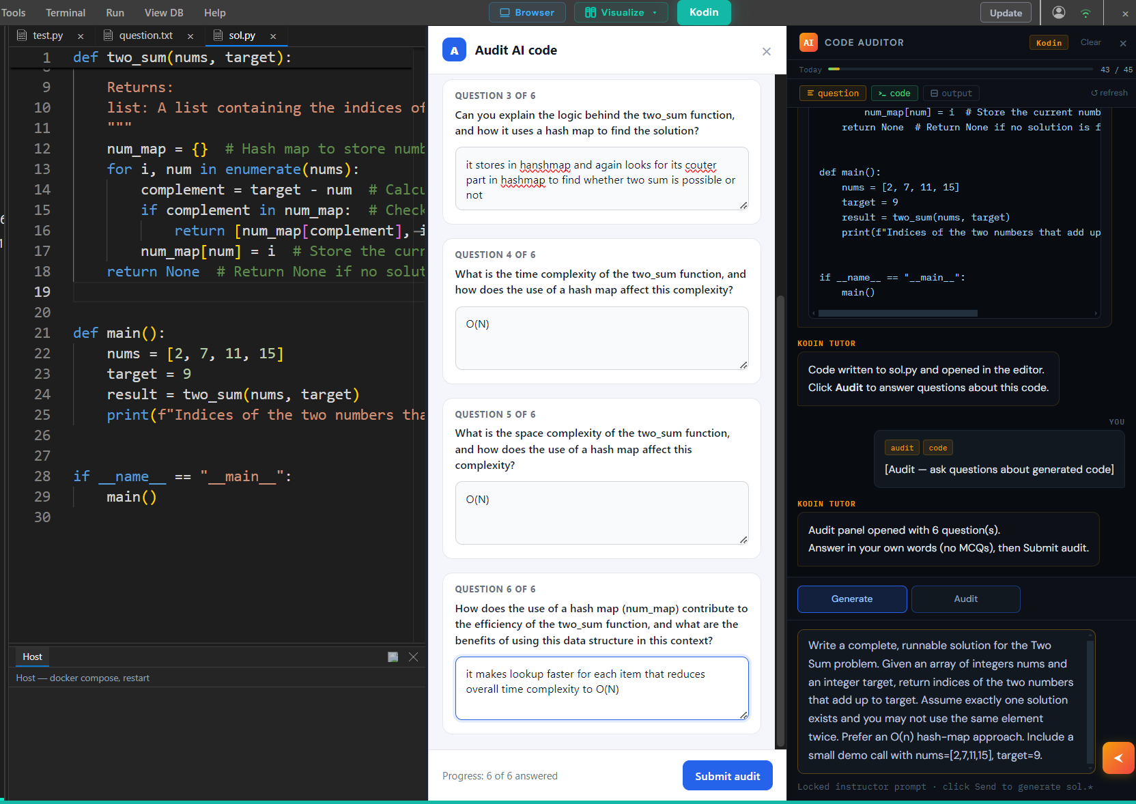
Task: Close the Audit AI code dialog
Action: coord(767,51)
